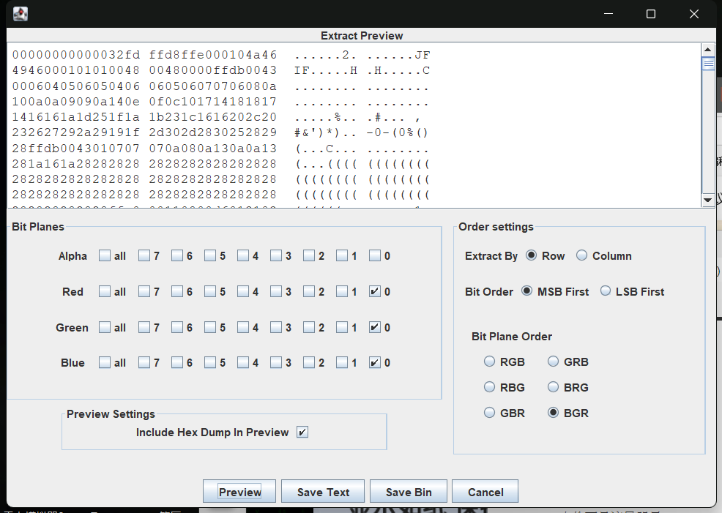This screenshot has height=513, width=722.
Task: Choose LSB First bit order
Action: pyautogui.click(x=605, y=291)
